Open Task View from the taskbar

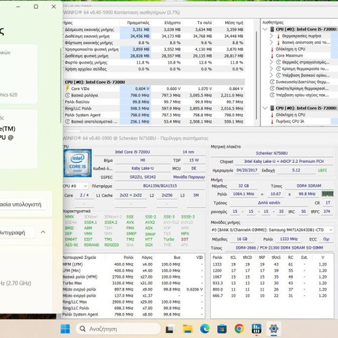[x=170, y=329]
